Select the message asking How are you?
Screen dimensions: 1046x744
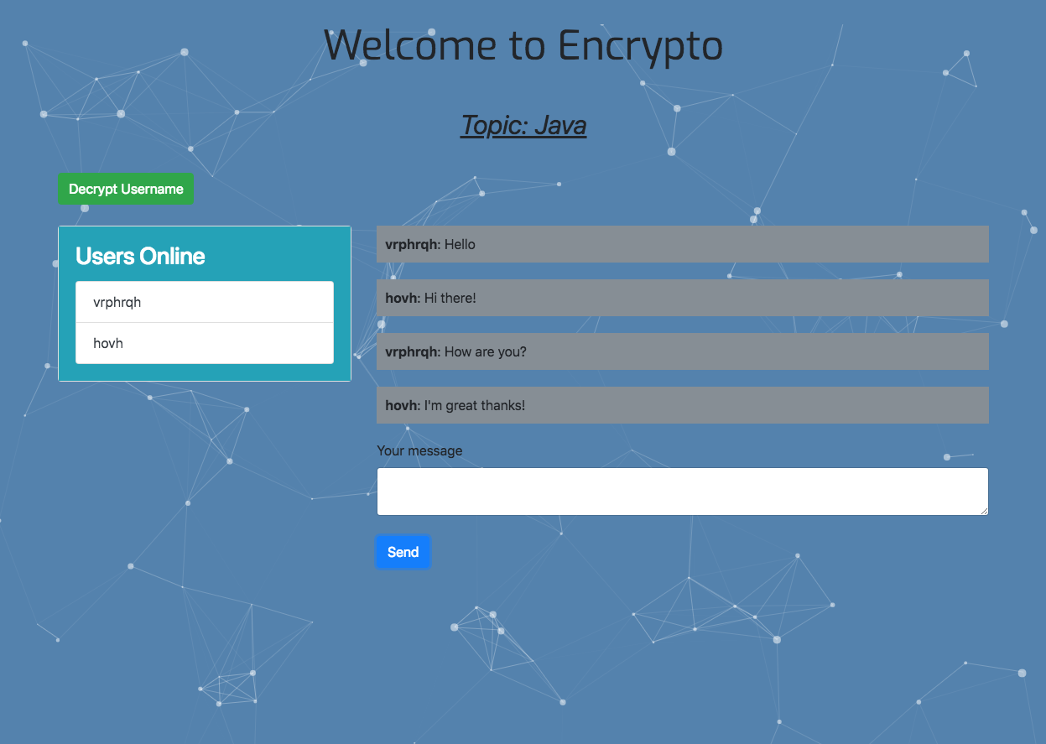pyautogui.click(x=682, y=351)
